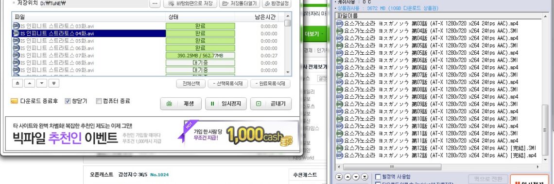This screenshot has height=184, width=554.
Task: Click the 일시정지 pause button
Action: (226, 104)
